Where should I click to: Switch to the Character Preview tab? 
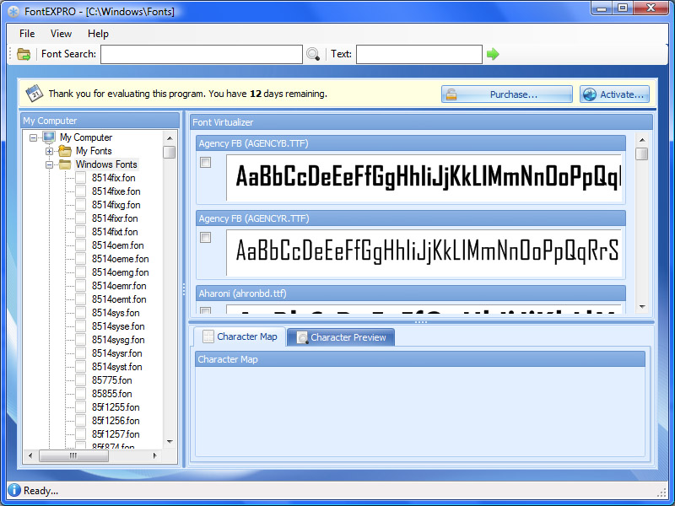point(341,337)
